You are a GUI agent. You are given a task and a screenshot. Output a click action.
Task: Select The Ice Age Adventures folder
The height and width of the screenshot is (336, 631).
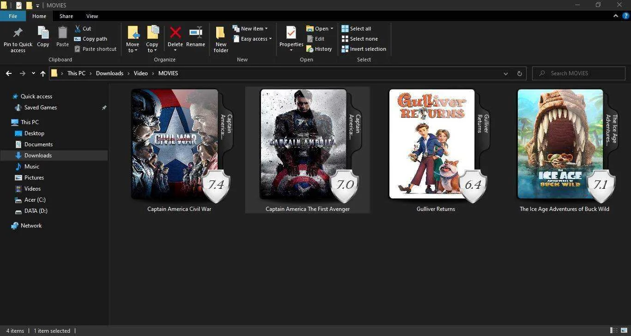(x=564, y=150)
